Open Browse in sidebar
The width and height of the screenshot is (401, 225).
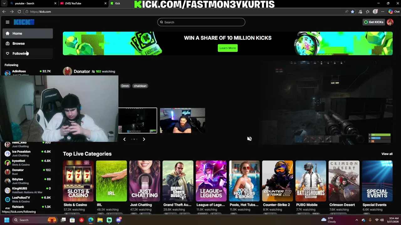[28, 43]
